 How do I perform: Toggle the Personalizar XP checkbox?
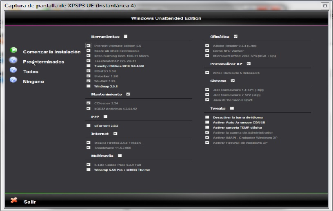[249, 64]
